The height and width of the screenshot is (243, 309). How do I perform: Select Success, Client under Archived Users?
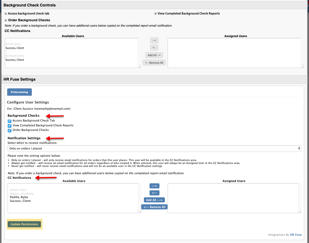[x=15, y=60]
